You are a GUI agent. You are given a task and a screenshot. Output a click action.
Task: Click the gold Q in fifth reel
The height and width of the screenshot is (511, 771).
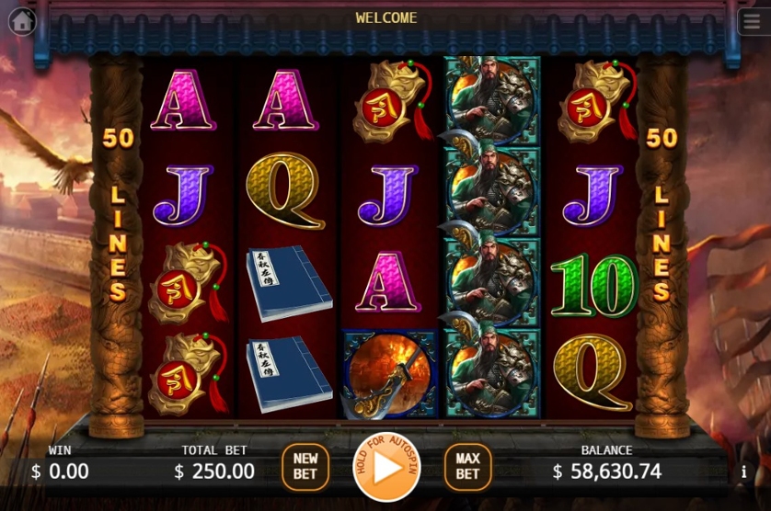pyautogui.click(x=593, y=372)
